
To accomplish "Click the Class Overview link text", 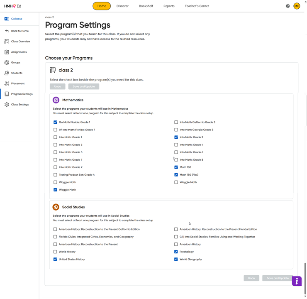I will point(21,42).
